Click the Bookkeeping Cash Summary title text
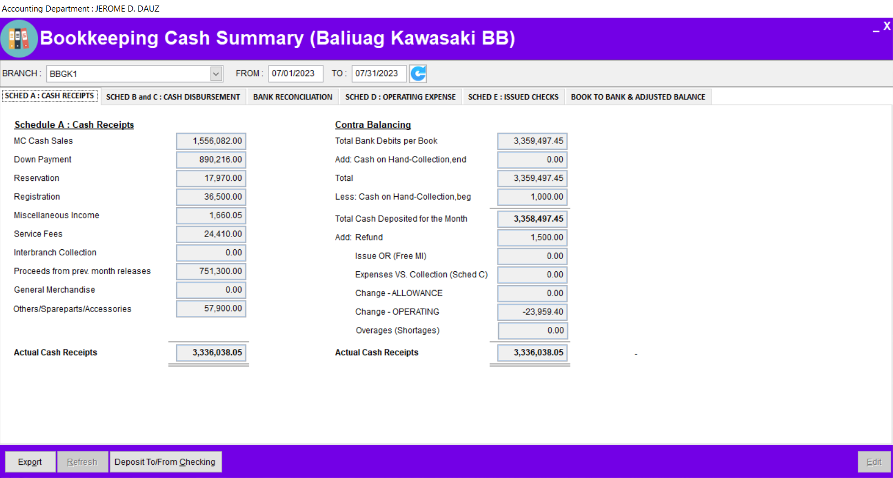 point(277,38)
